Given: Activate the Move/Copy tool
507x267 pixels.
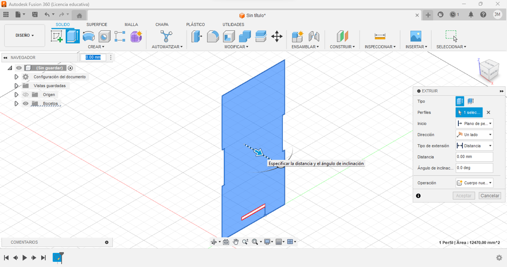Looking at the screenshot, I should pyautogui.click(x=277, y=36).
